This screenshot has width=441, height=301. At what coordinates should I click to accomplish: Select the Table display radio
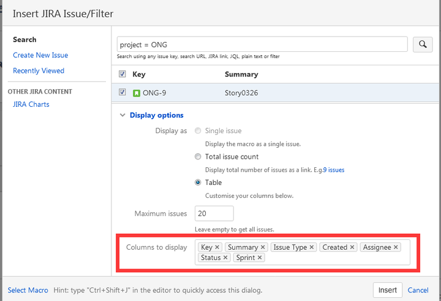[x=198, y=183]
